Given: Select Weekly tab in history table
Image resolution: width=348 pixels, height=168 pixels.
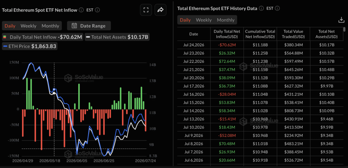Looking at the screenshot, I should [204, 20].
